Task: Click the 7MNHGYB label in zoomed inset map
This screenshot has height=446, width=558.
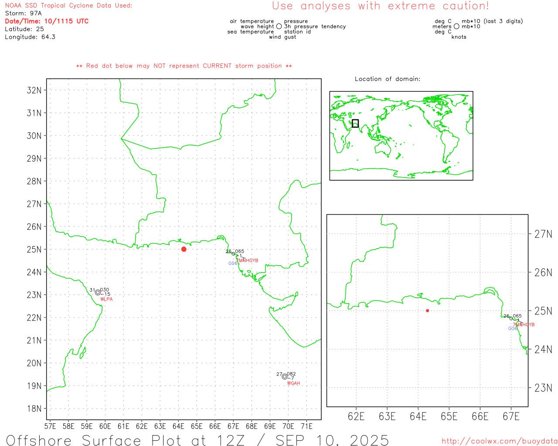Action: (524, 325)
